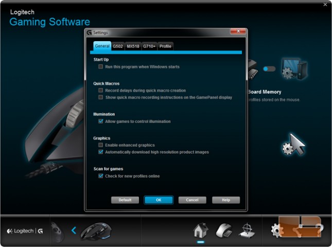Uncheck Check for new profiles online

[x=100, y=176]
